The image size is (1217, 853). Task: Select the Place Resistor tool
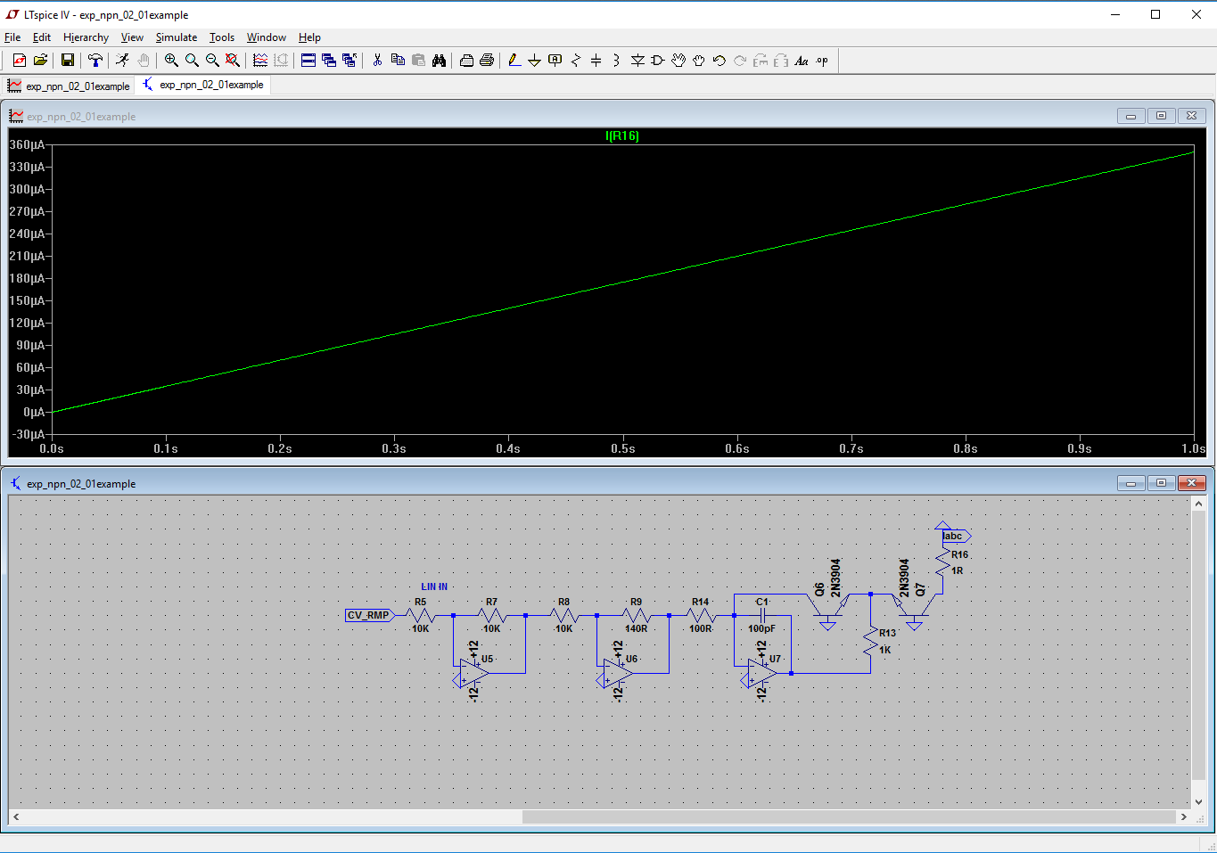[x=575, y=61]
